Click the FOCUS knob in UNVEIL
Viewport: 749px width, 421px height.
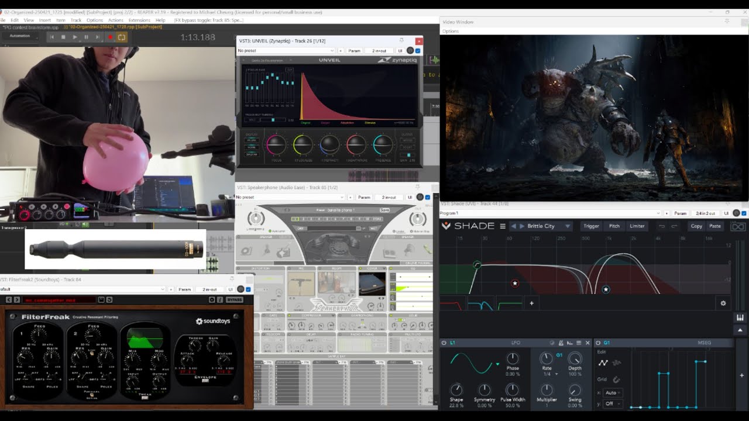276,144
